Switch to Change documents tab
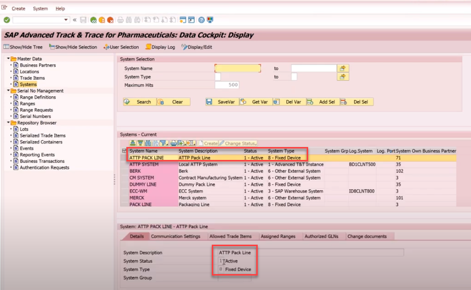This screenshot has height=290, width=471. coord(367,236)
